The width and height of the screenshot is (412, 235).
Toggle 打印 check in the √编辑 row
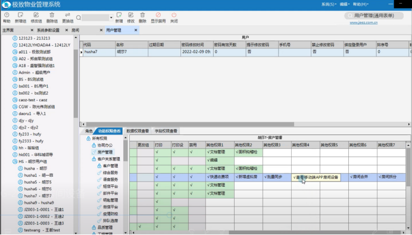[x=157, y=160]
